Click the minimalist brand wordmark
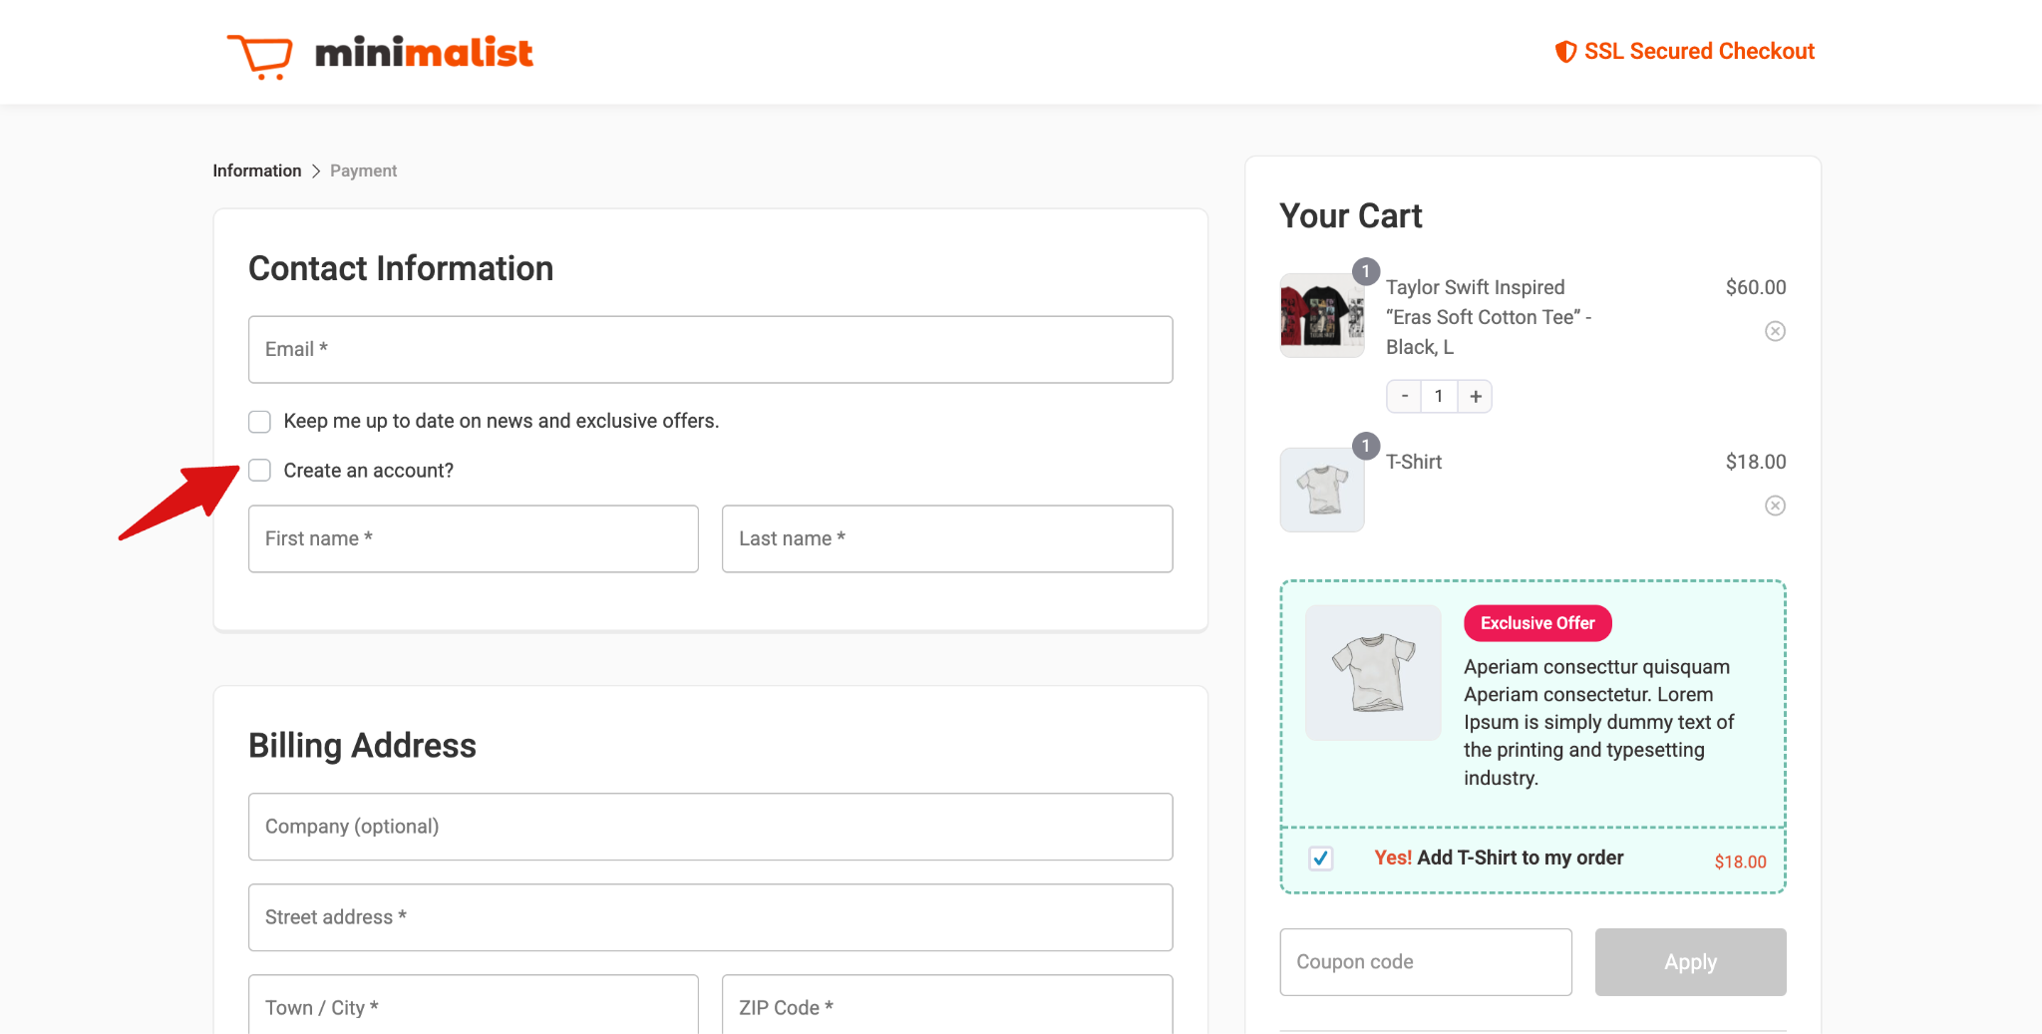The image size is (2042, 1034). (424, 53)
